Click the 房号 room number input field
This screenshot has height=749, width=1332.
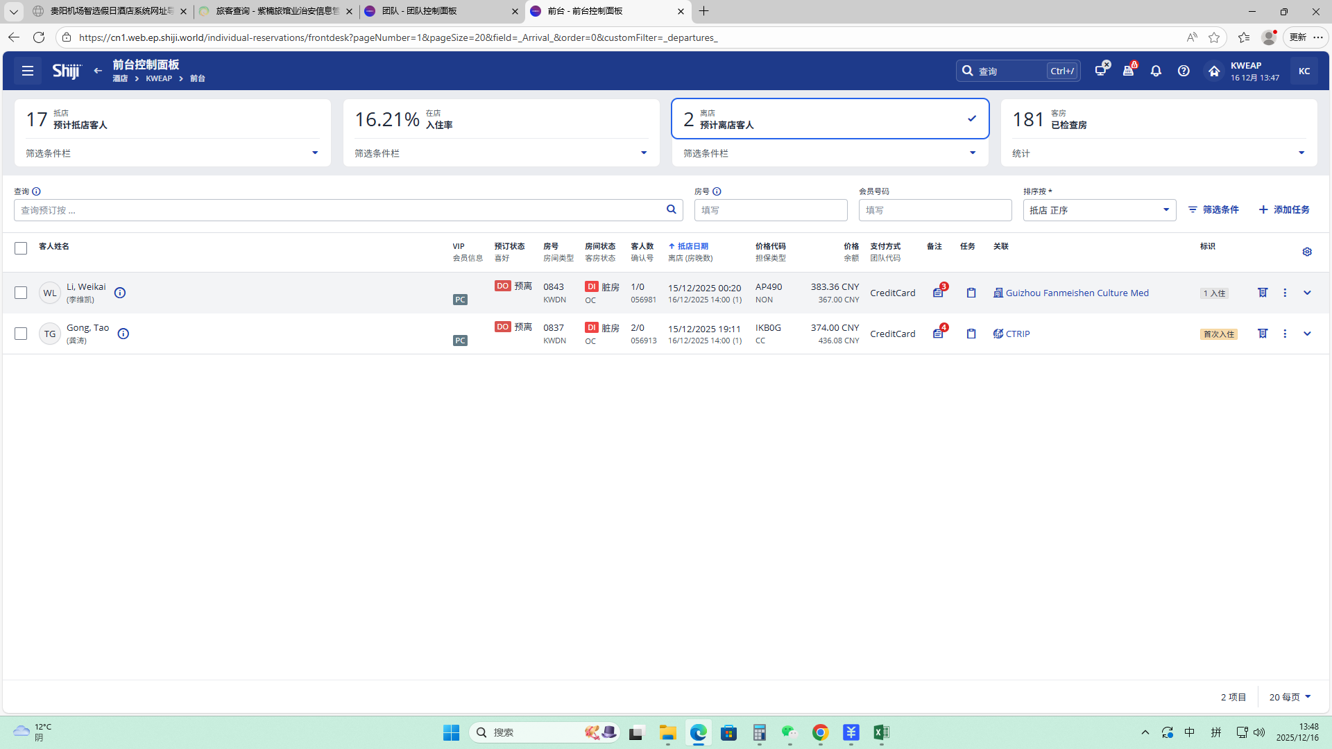click(770, 210)
